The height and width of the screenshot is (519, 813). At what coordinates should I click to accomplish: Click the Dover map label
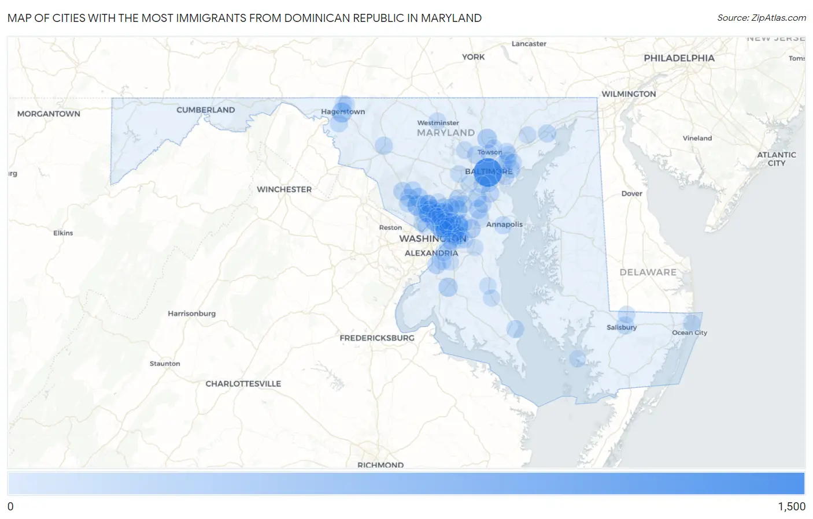tap(632, 193)
